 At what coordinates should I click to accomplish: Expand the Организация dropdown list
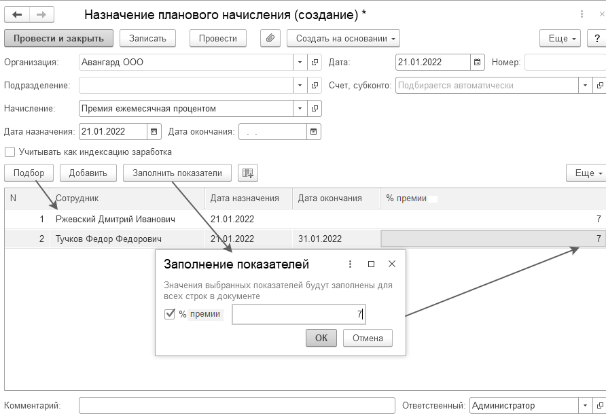pyautogui.click(x=300, y=63)
